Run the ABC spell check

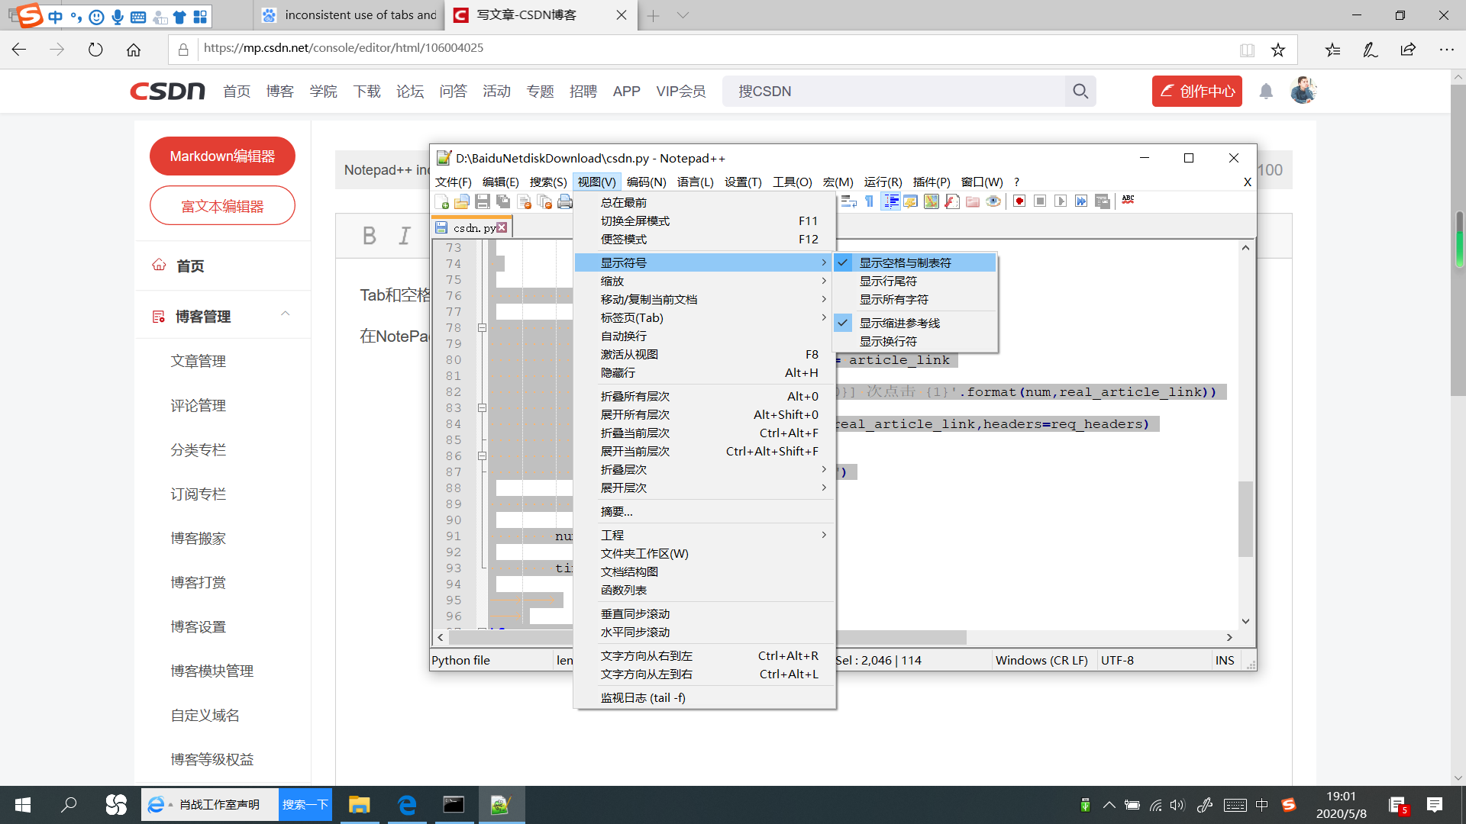click(1128, 201)
